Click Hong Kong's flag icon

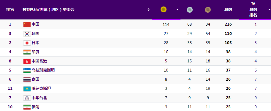[27, 61]
